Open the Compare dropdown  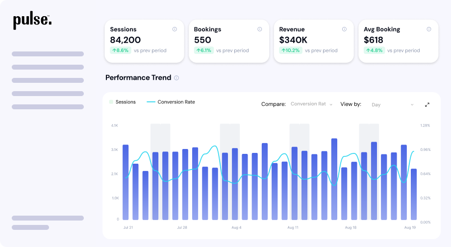tap(311, 104)
